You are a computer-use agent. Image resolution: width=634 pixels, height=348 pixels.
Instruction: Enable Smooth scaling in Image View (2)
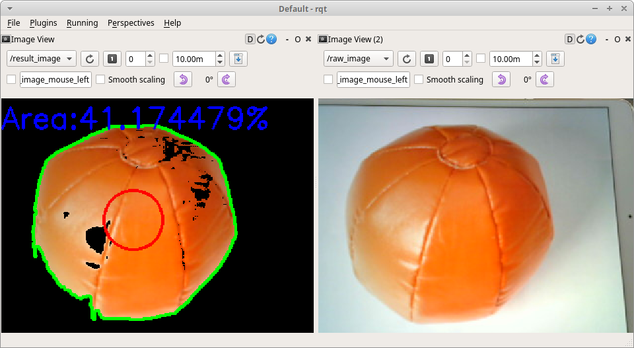point(419,80)
